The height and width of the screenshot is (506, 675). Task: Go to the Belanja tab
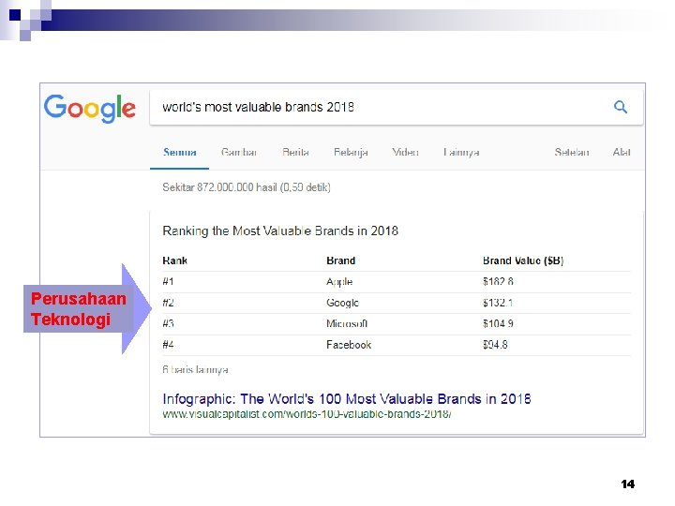tap(351, 153)
